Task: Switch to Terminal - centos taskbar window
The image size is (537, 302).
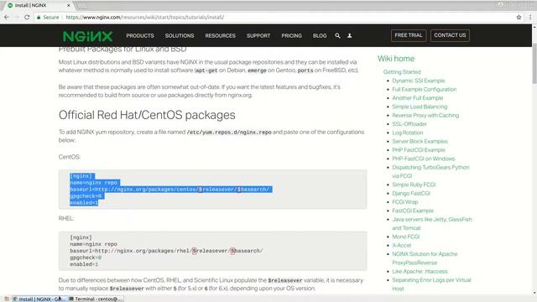Action: [96, 299]
